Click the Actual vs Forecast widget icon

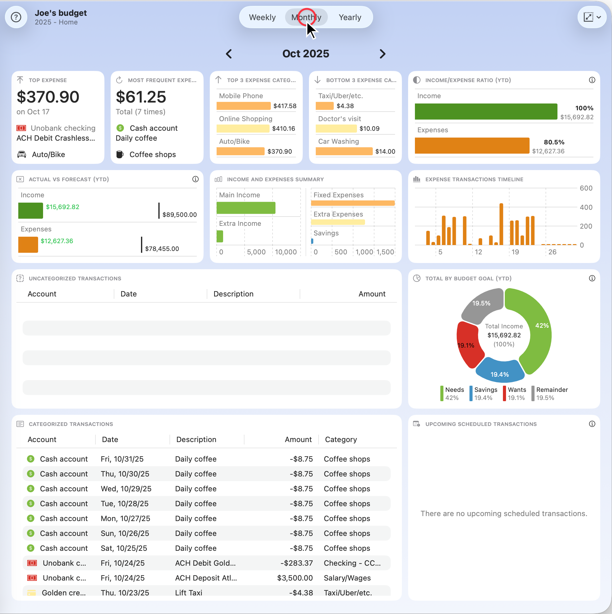pos(20,179)
